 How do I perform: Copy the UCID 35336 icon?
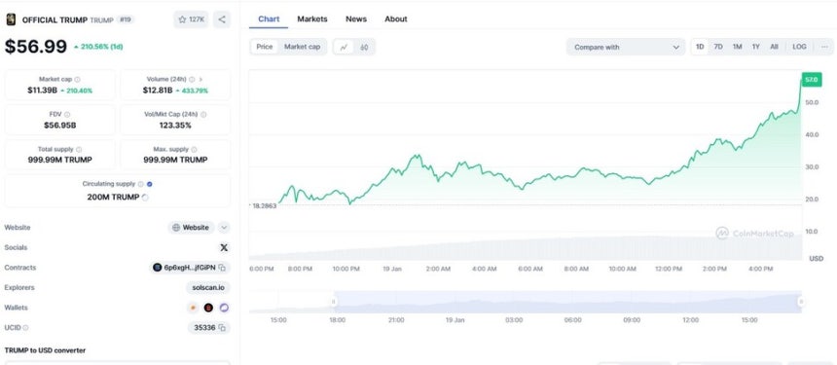[222, 328]
